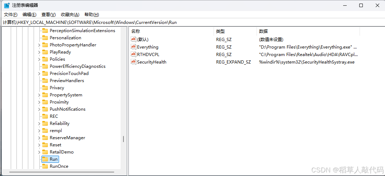The height and width of the screenshot is (176, 385).
Task: Click the Registry Editor app icon in title bar
Action: coord(7,5)
